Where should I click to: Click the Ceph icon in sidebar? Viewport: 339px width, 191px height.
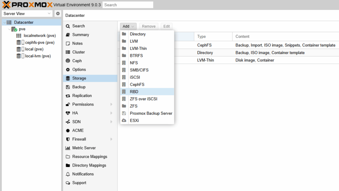pyautogui.click(x=68, y=61)
